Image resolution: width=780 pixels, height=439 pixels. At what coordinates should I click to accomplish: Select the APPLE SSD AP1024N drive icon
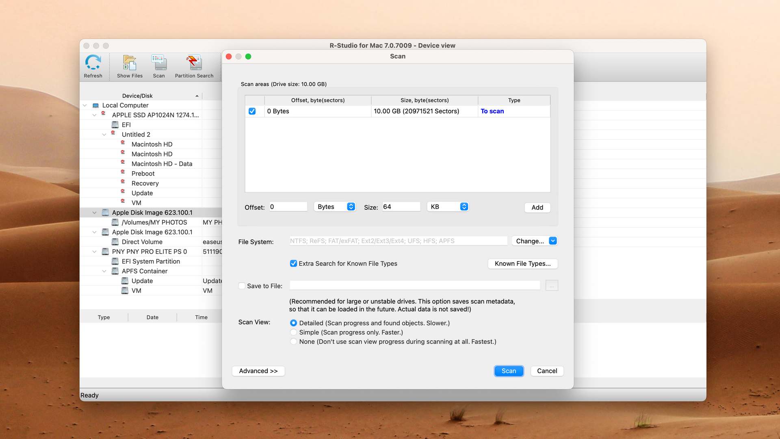click(x=104, y=114)
